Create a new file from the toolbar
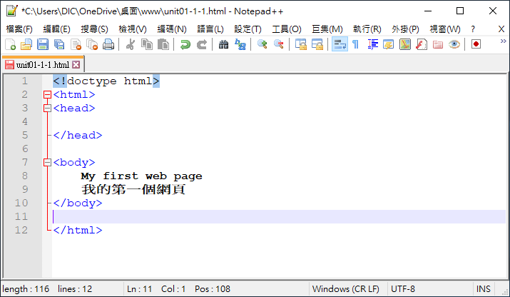The width and height of the screenshot is (510, 297). [x=9, y=44]
